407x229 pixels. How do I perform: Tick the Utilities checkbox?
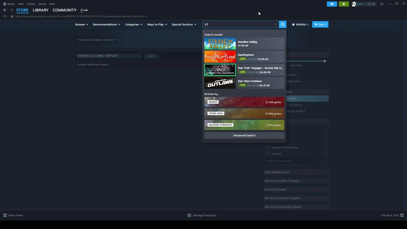pos(268,154)
